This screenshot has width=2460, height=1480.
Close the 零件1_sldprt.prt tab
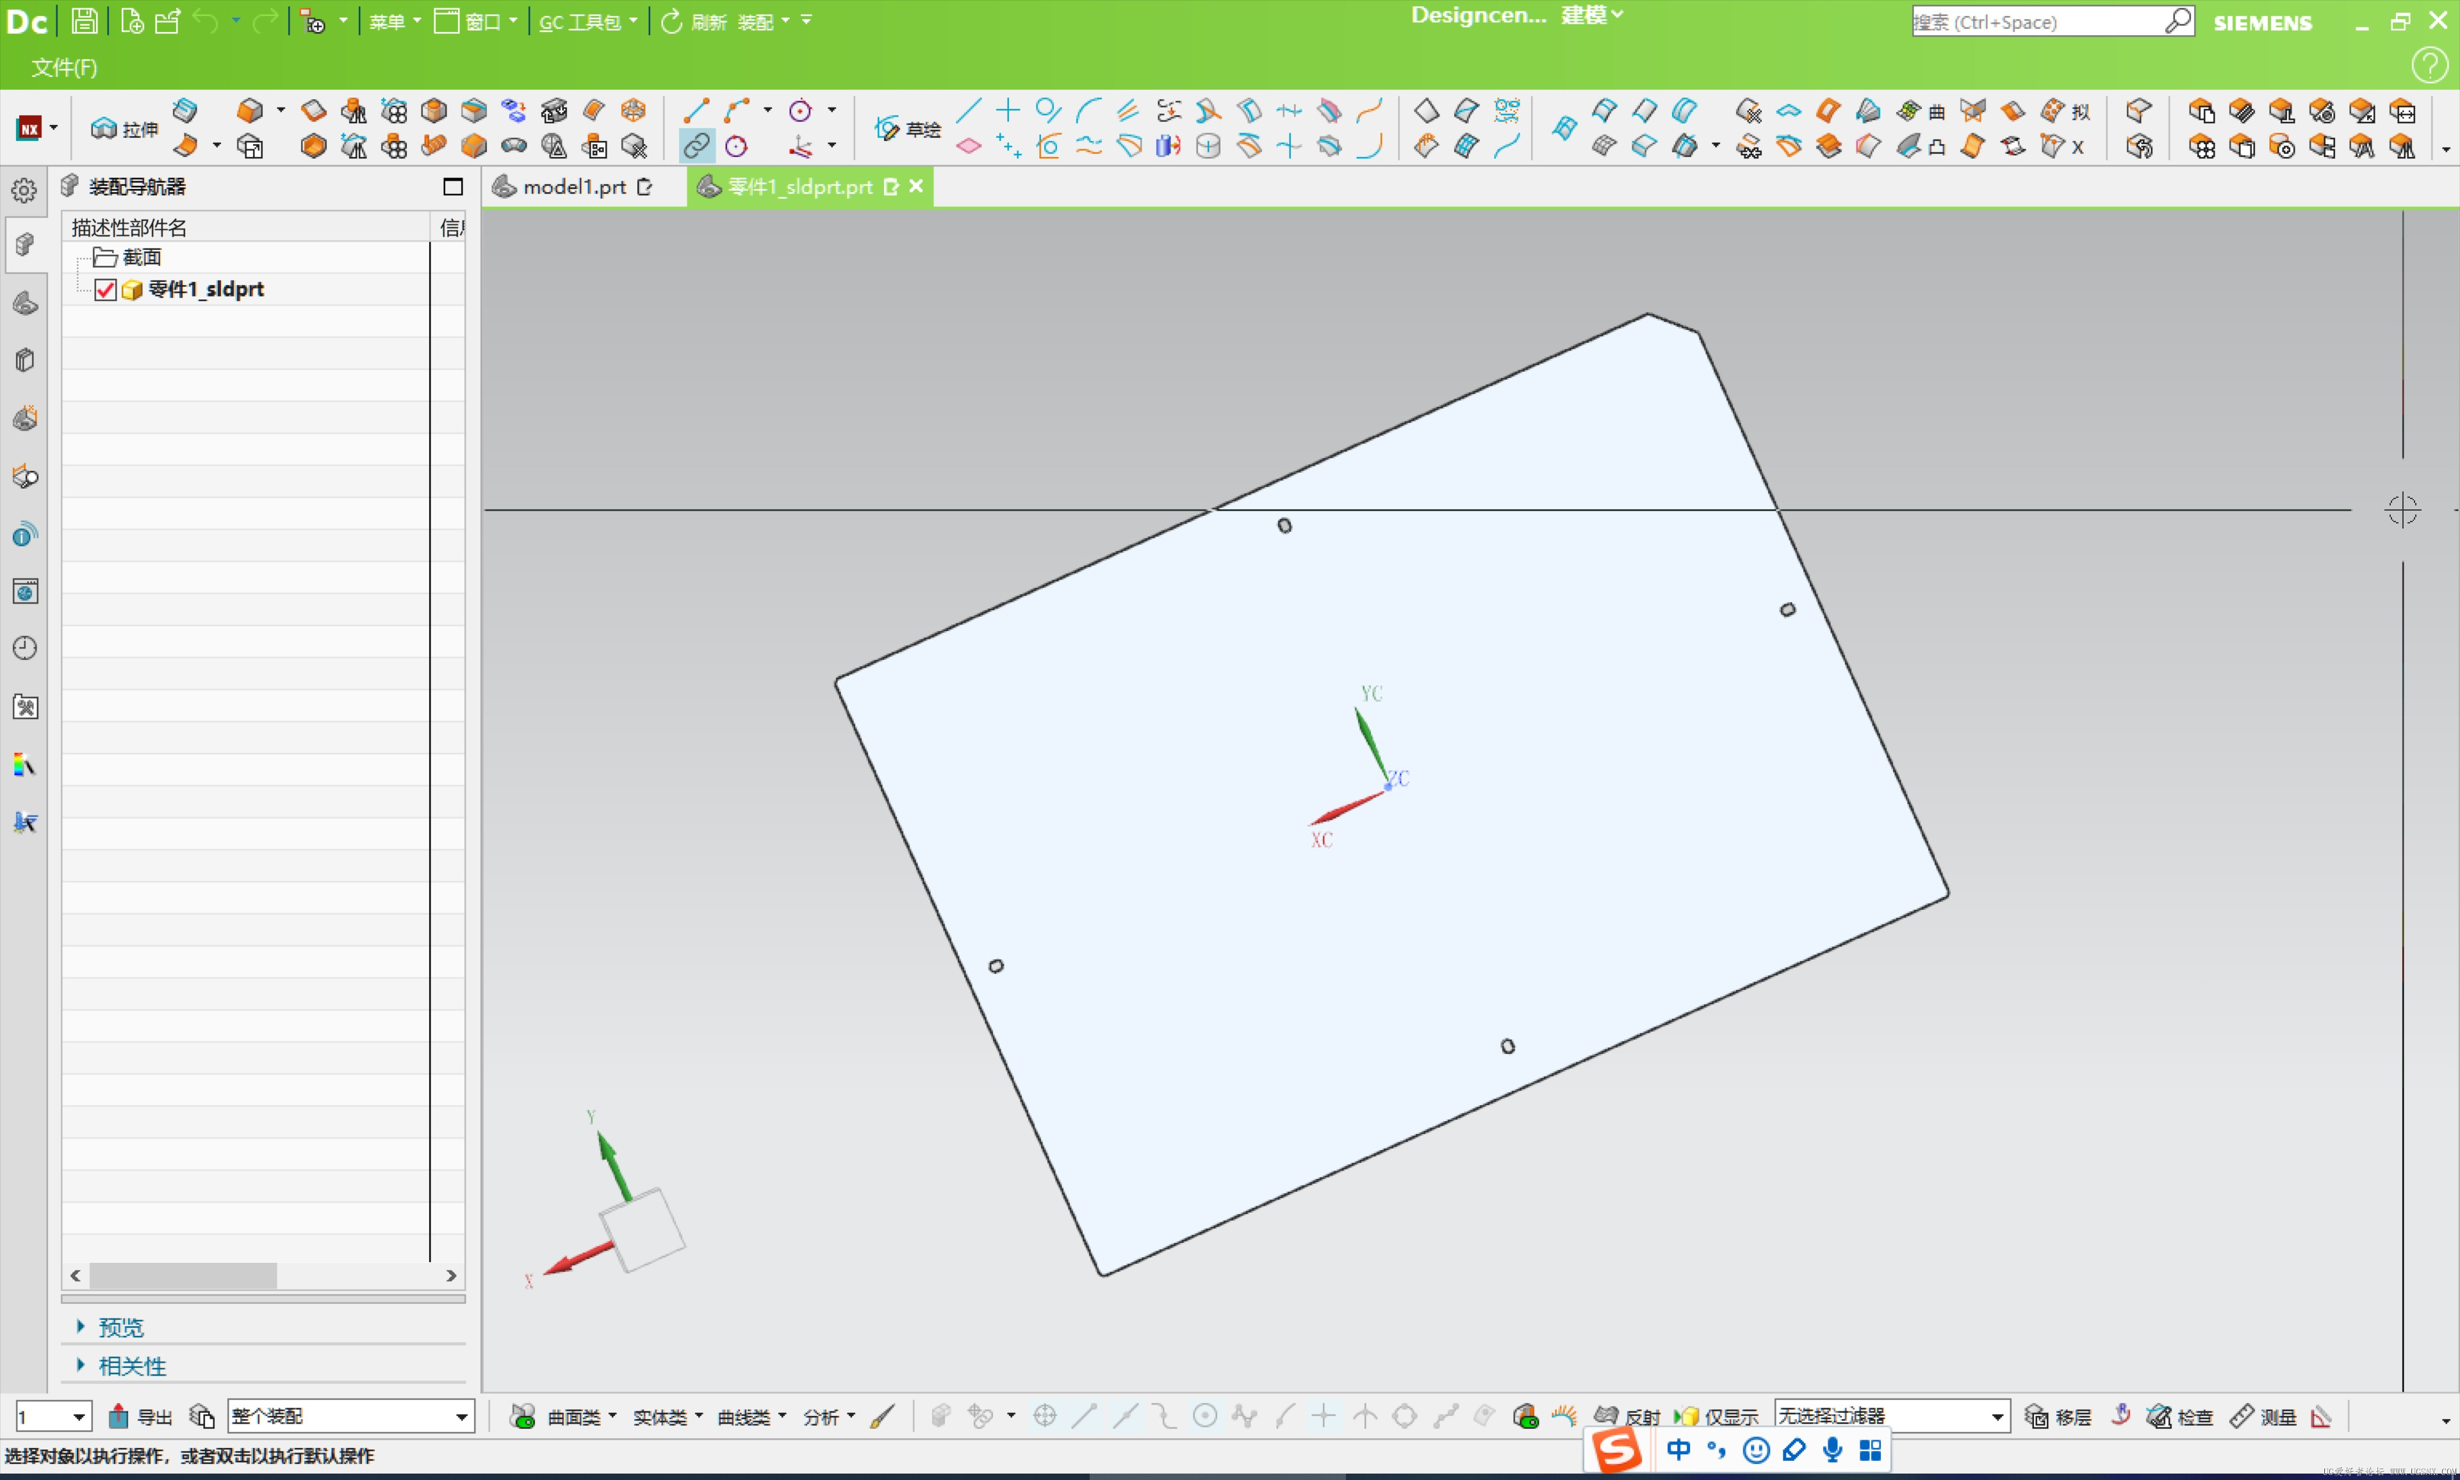pos(915,186)
